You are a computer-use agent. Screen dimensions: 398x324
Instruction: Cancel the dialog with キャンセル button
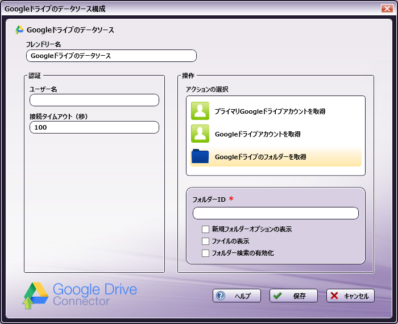tap(351, 296)
